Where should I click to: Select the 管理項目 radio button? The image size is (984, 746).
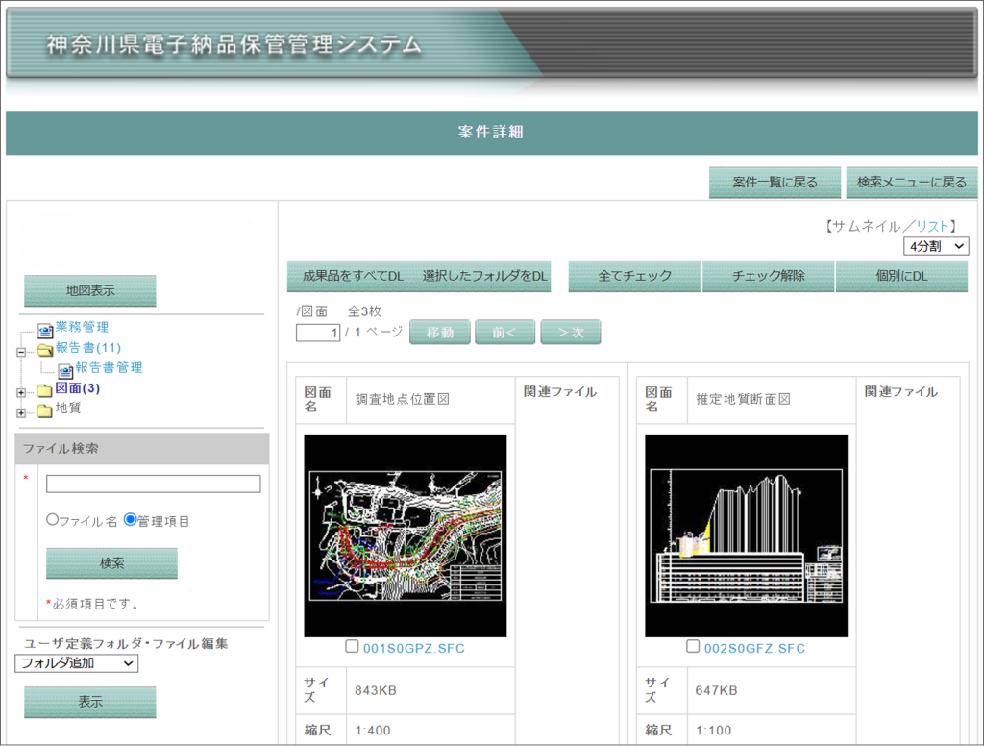click(x=130, y=519)
